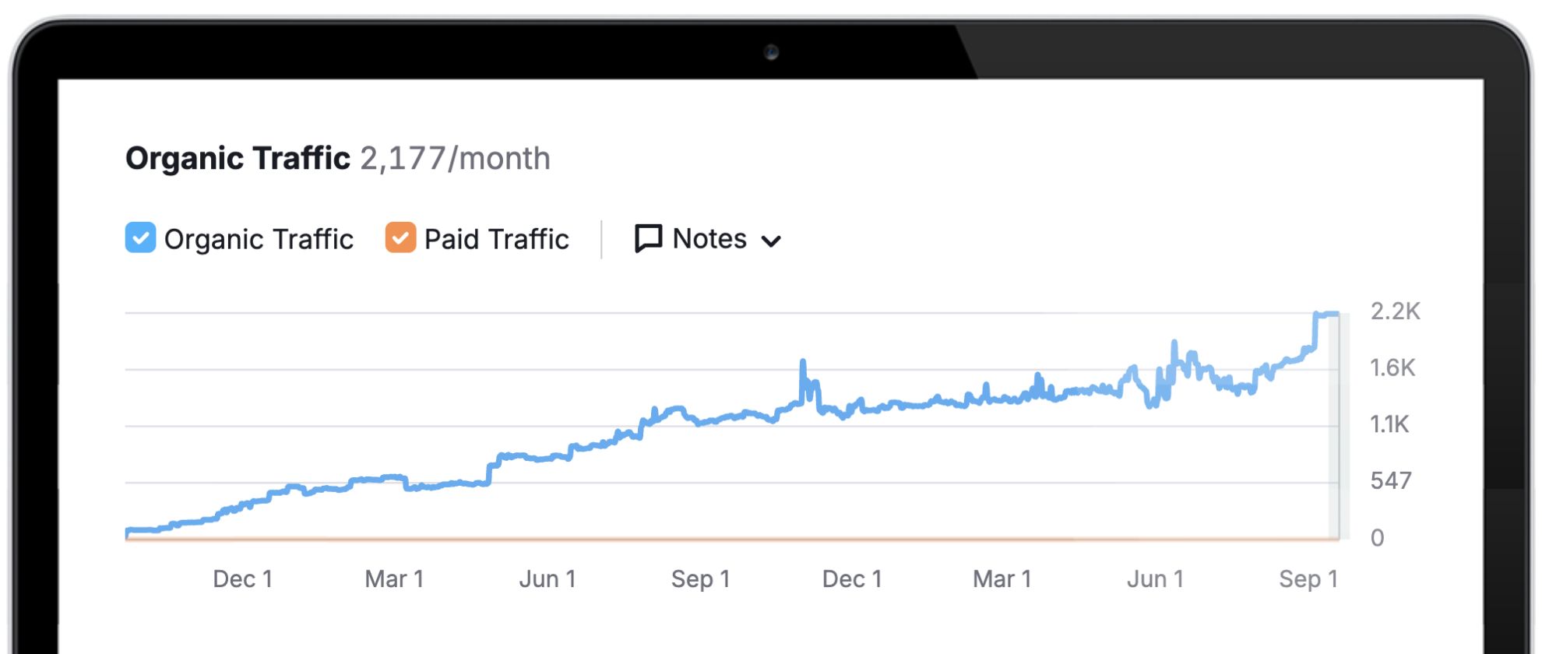Open the chevron next to Notes
1542x654 pixels.
[x=772, y=241]
